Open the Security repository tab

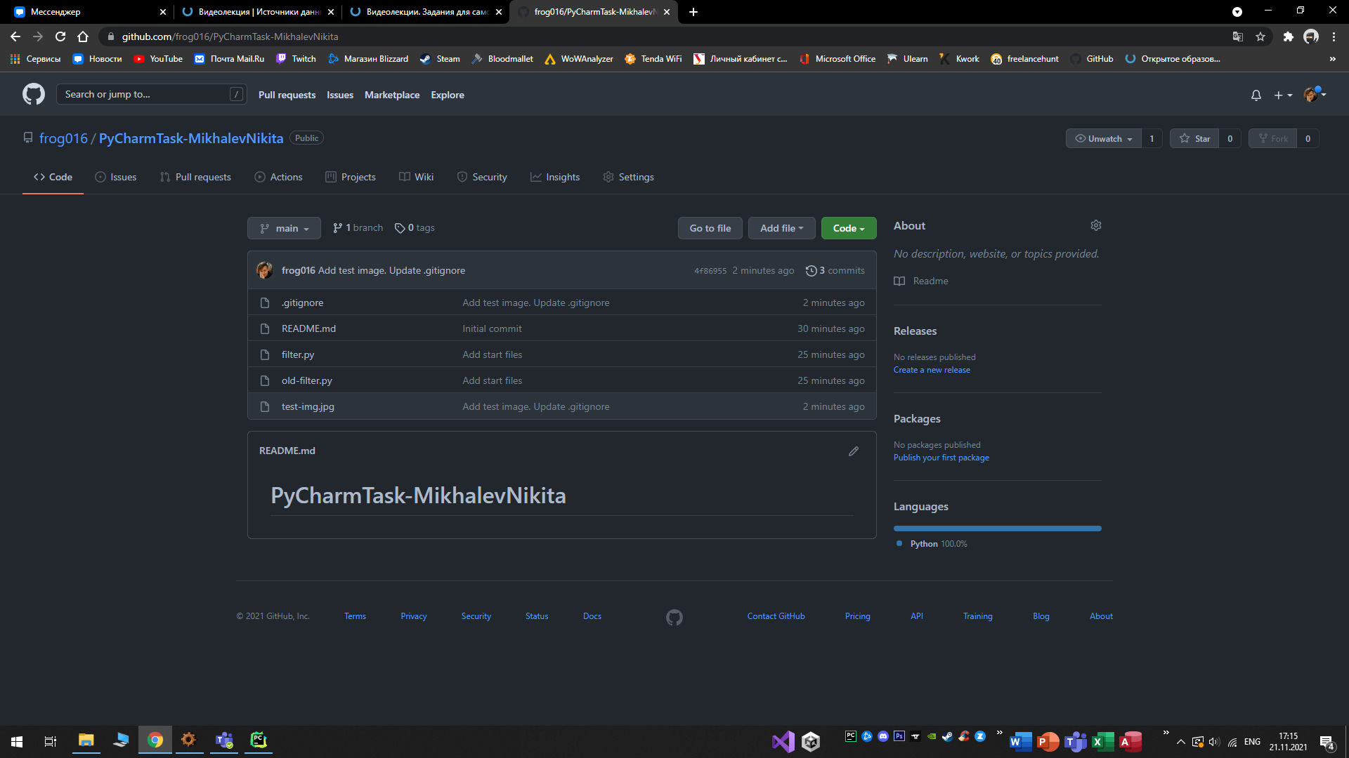coord(482,177)
